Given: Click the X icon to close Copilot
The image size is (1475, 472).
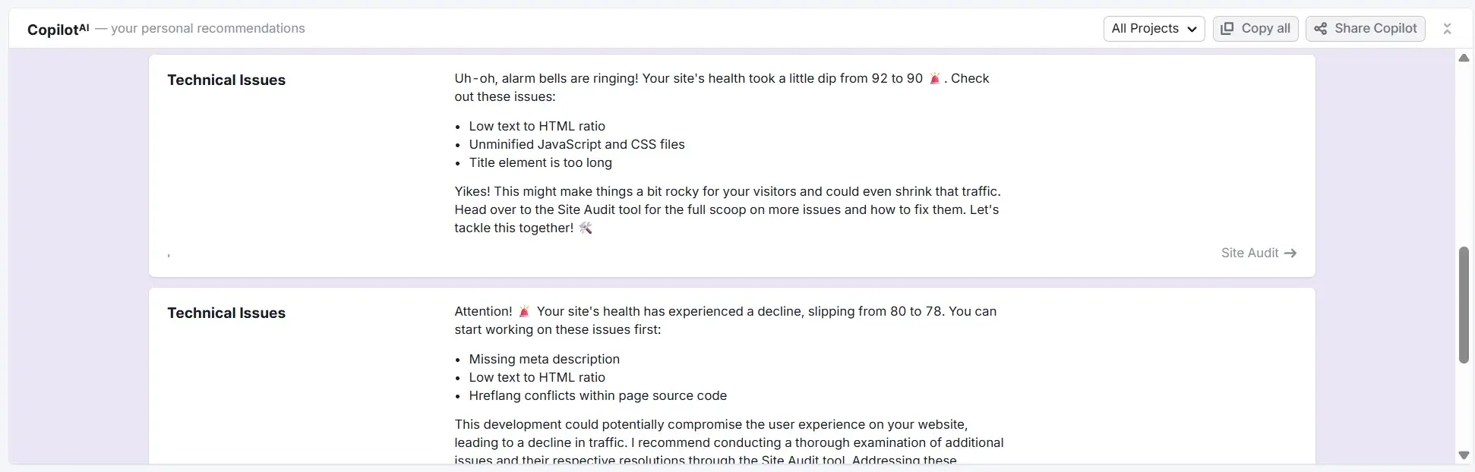Looking at the screenshot, I should click(1448, 28).
